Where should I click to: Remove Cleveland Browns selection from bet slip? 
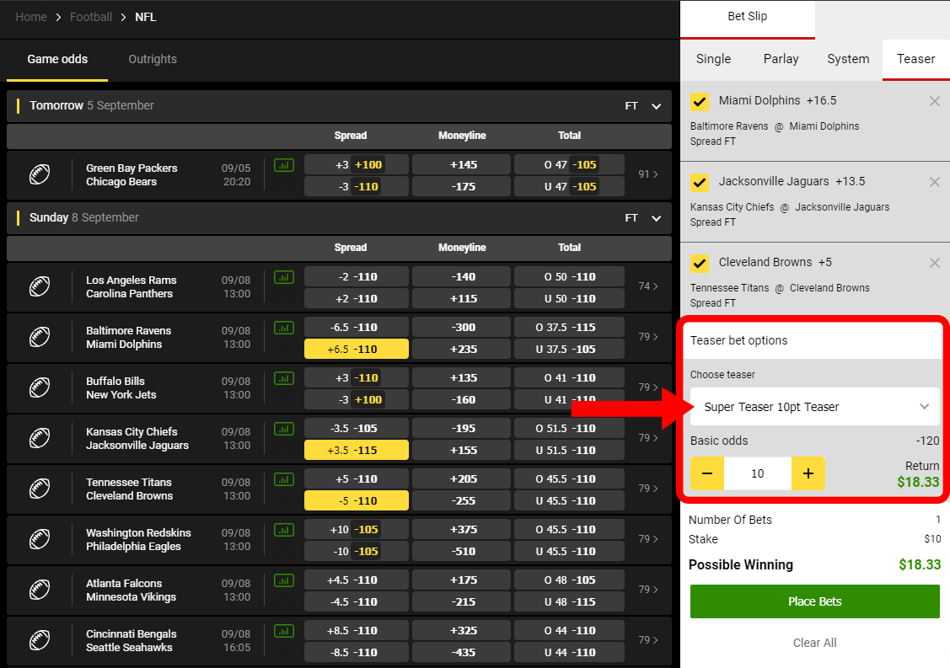(934, 263)
